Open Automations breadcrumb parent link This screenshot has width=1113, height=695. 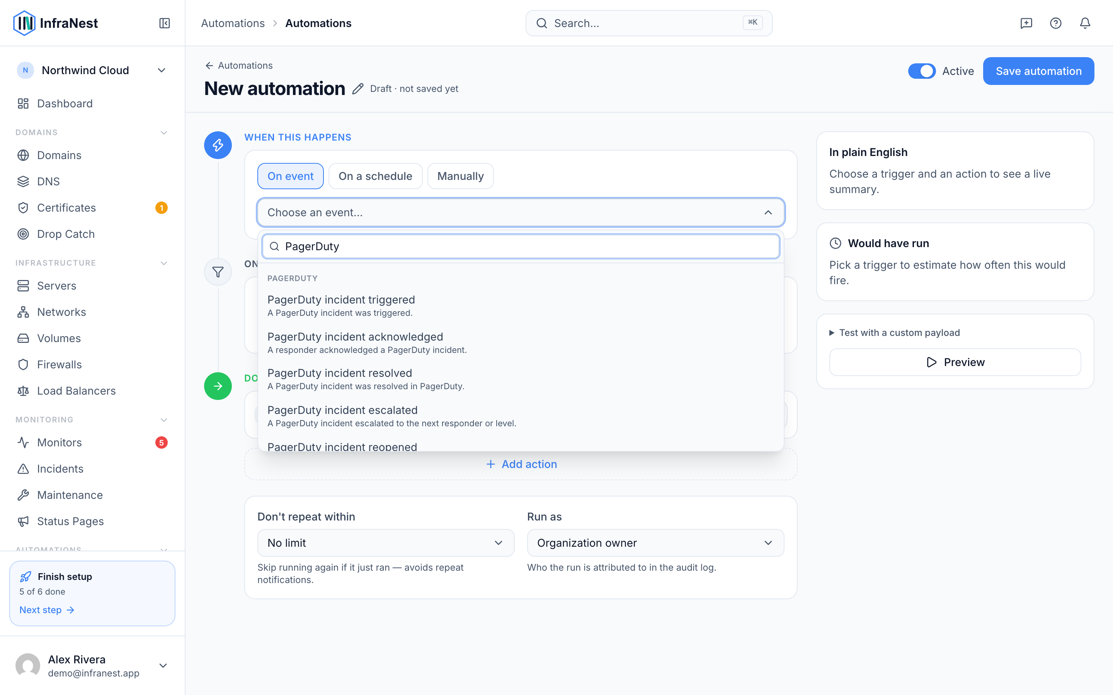[x=233, y=23]
